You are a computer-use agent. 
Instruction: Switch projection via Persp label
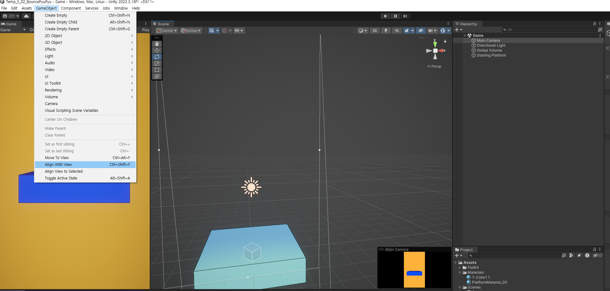435,66
